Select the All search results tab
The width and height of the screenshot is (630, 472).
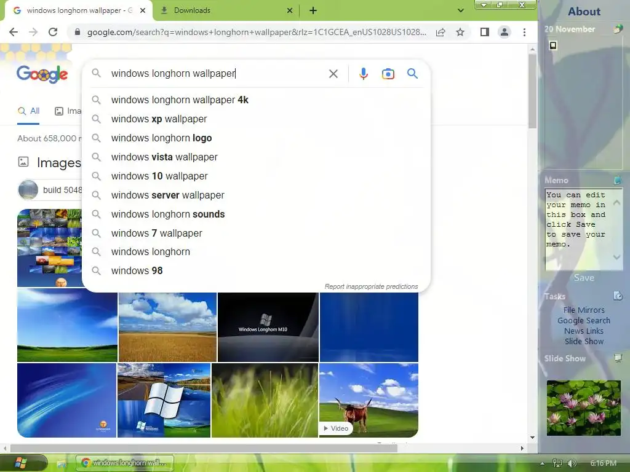point(28,111)
